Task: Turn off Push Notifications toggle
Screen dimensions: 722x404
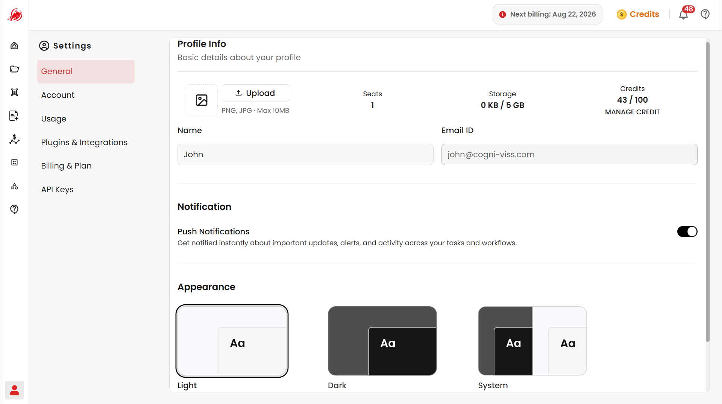Action: pos(687,231)
